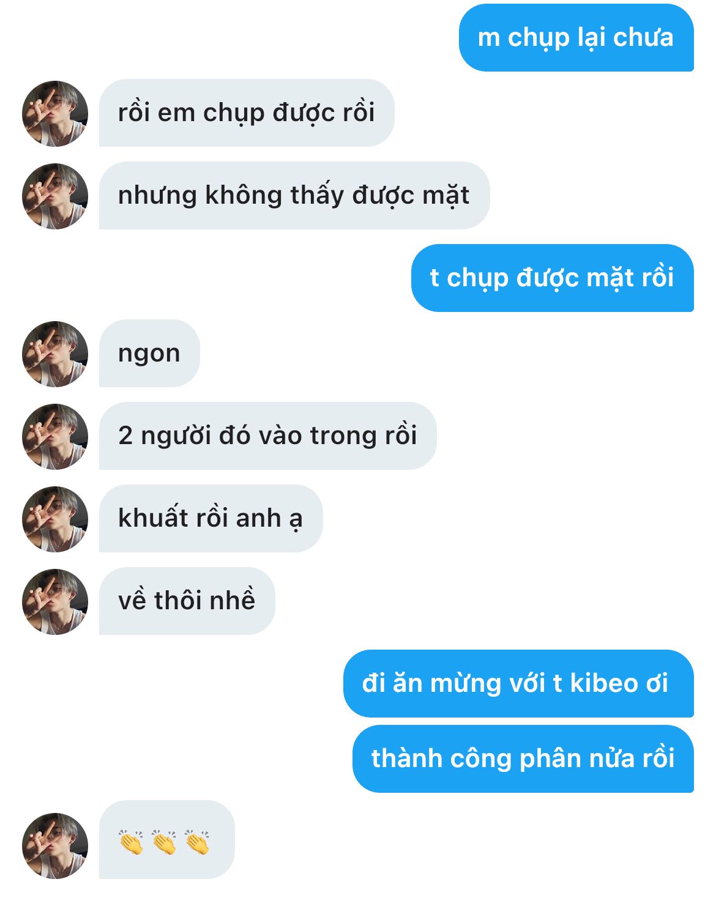Select the 'rồi em chụp được rồi' message
716x898 pixels.
pyautogui.click(x=247, y=113)
